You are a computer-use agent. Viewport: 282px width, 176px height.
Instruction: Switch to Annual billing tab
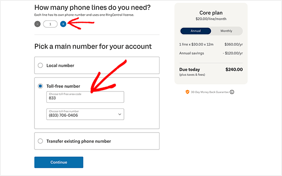(x=196, y=31)
